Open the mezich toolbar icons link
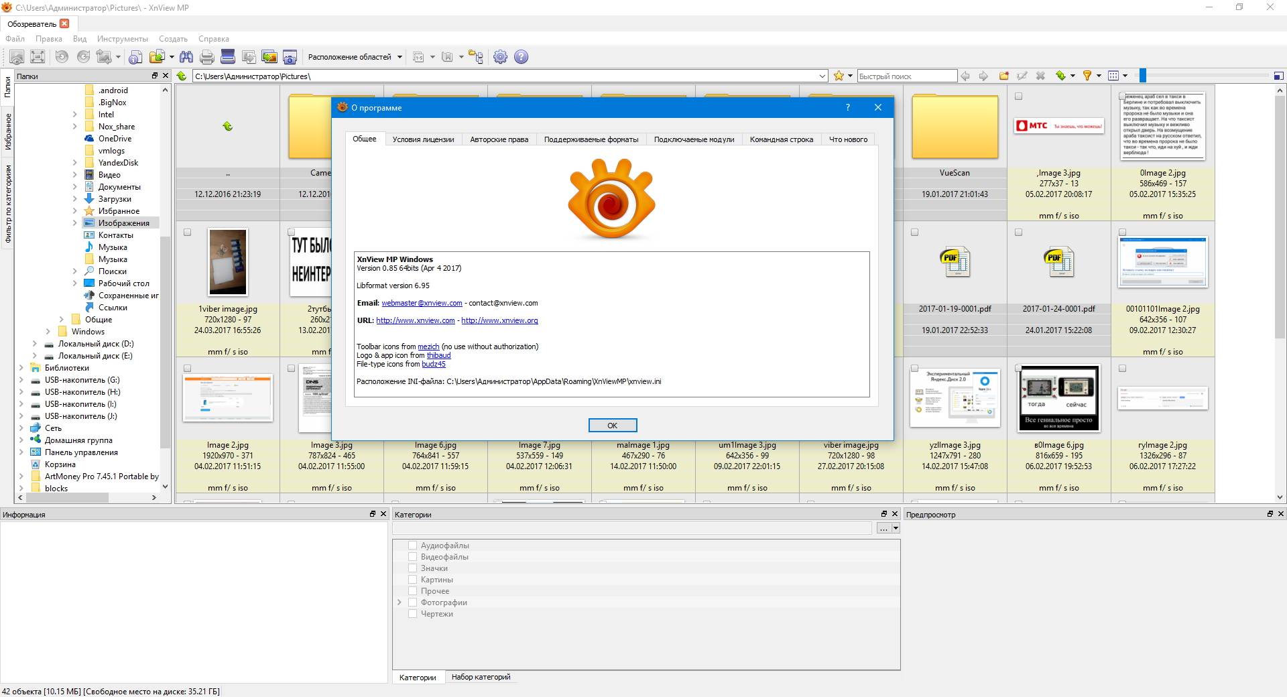 (428, 346)
